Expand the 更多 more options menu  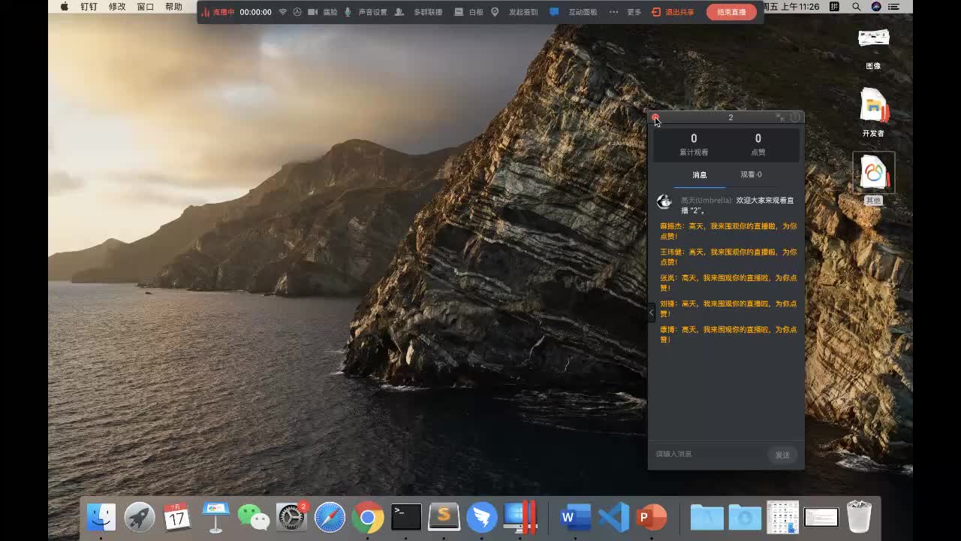click(625, 12)
